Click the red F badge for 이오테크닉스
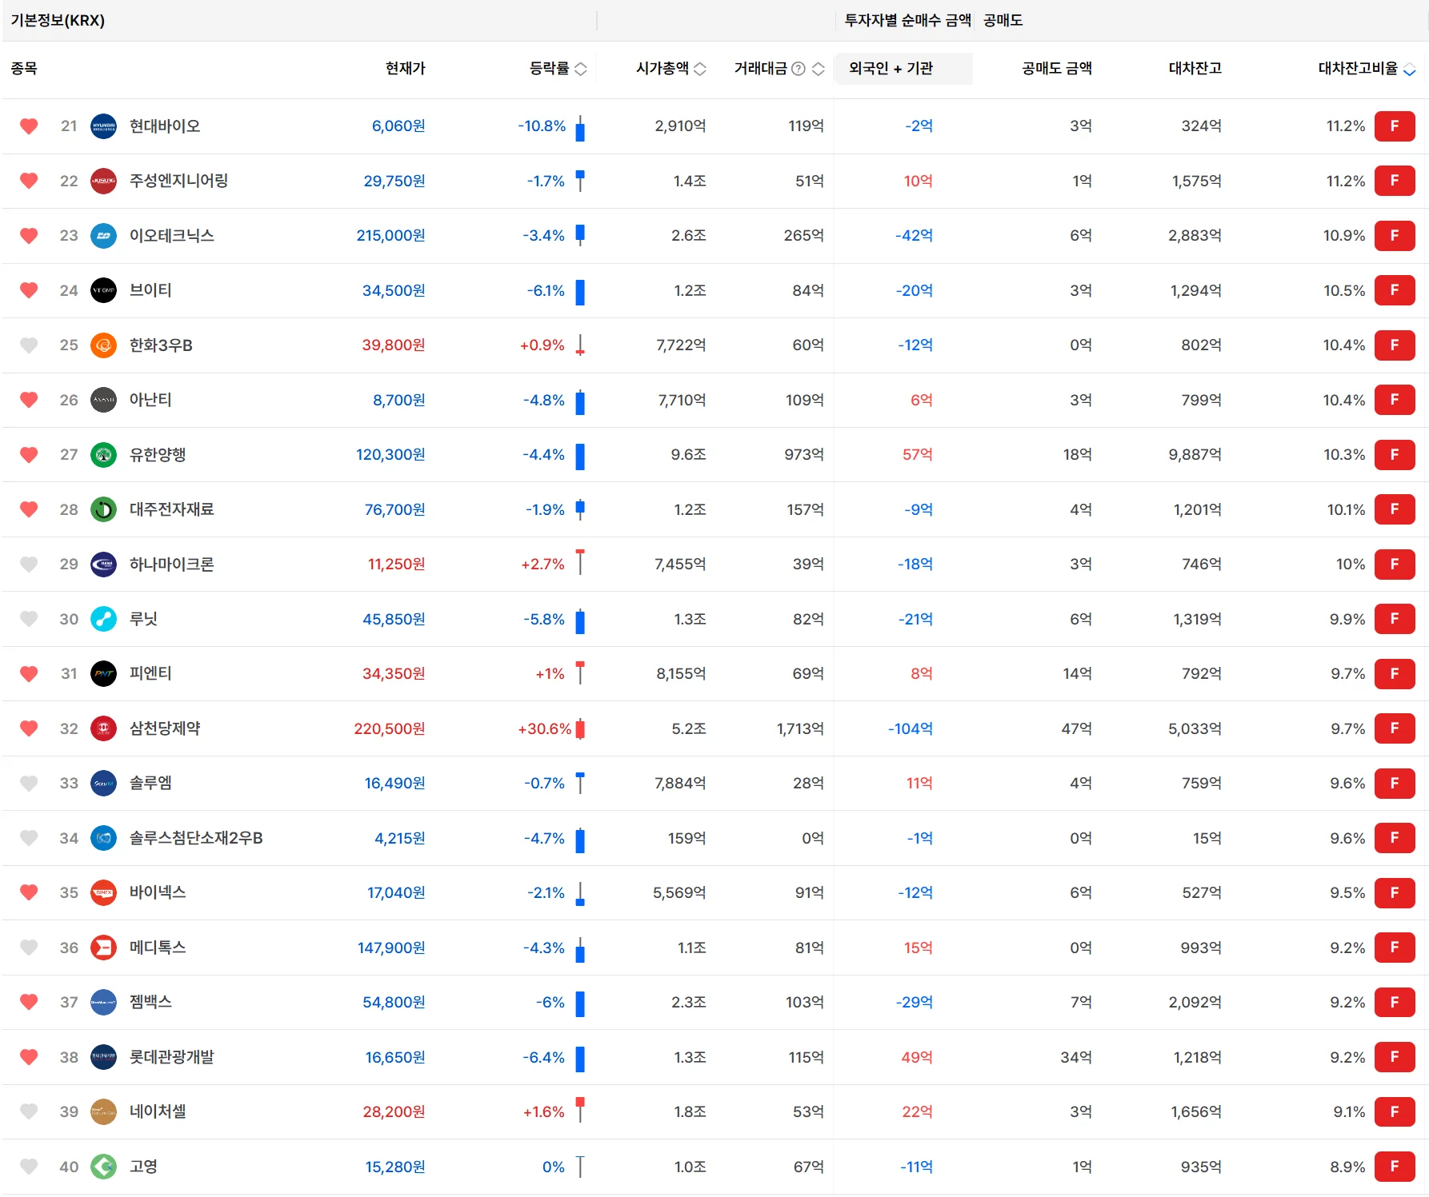This screenshot has height=1197, width=1429. (x=1395, y=236)
